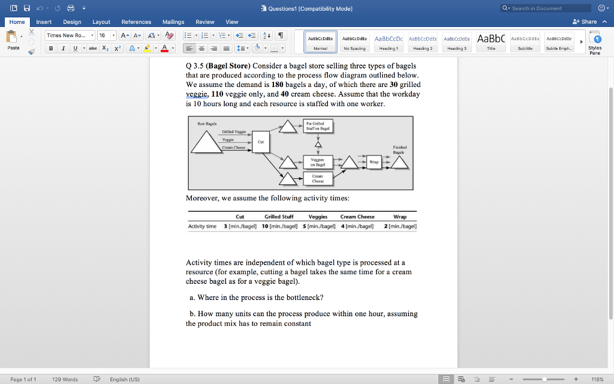Click the Format Painter brush icon

coord(31,52)
